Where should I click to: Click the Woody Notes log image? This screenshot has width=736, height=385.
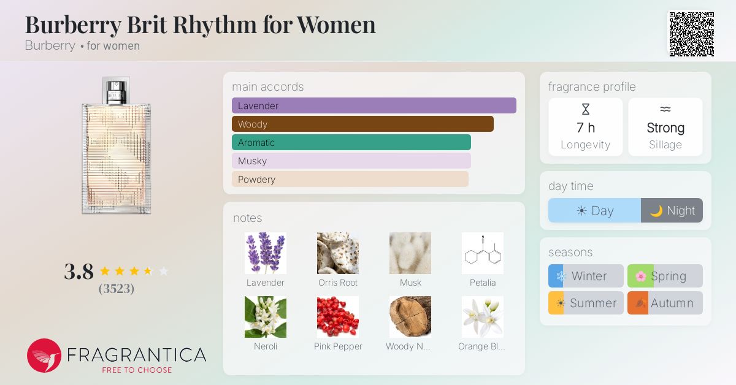coord(410,317)
